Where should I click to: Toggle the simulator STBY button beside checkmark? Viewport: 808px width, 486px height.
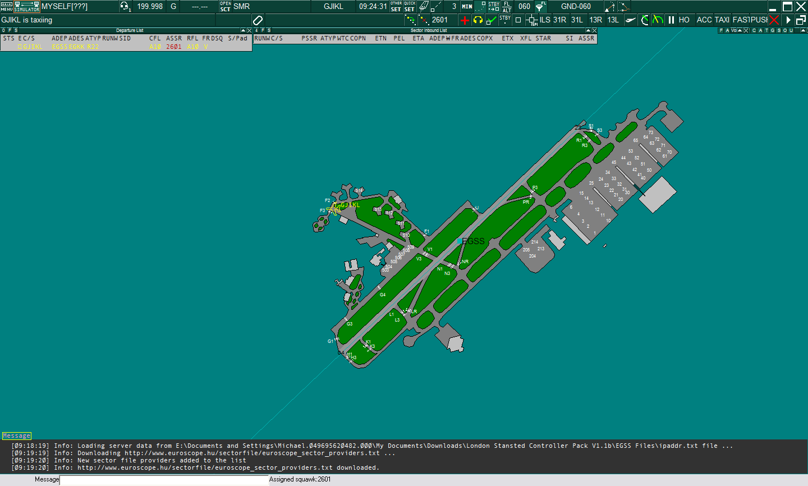click(505, 20)
